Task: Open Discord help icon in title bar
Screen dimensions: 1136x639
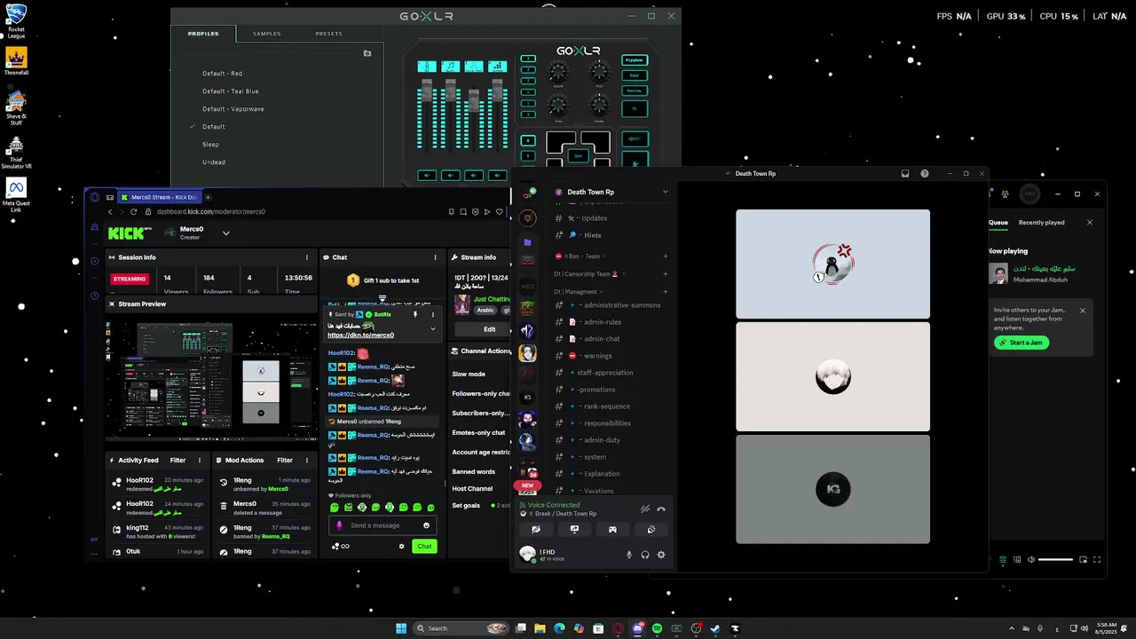Action: [925, 174]
